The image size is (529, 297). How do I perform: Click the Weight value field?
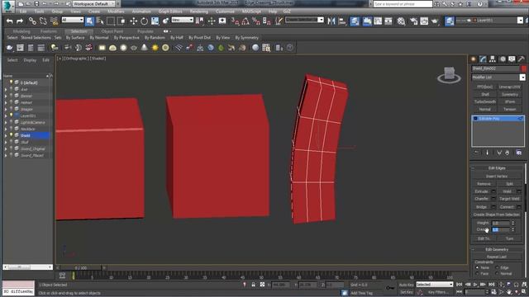pos(501,223)
